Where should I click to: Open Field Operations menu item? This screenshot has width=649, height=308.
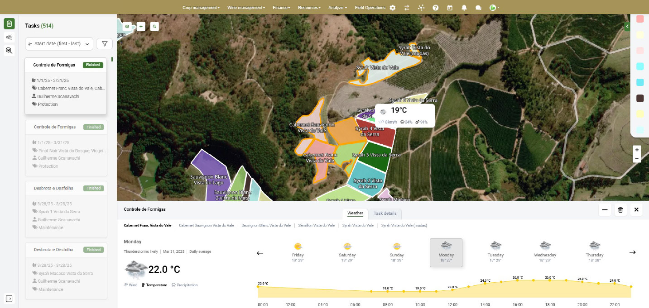pos(370,8)
